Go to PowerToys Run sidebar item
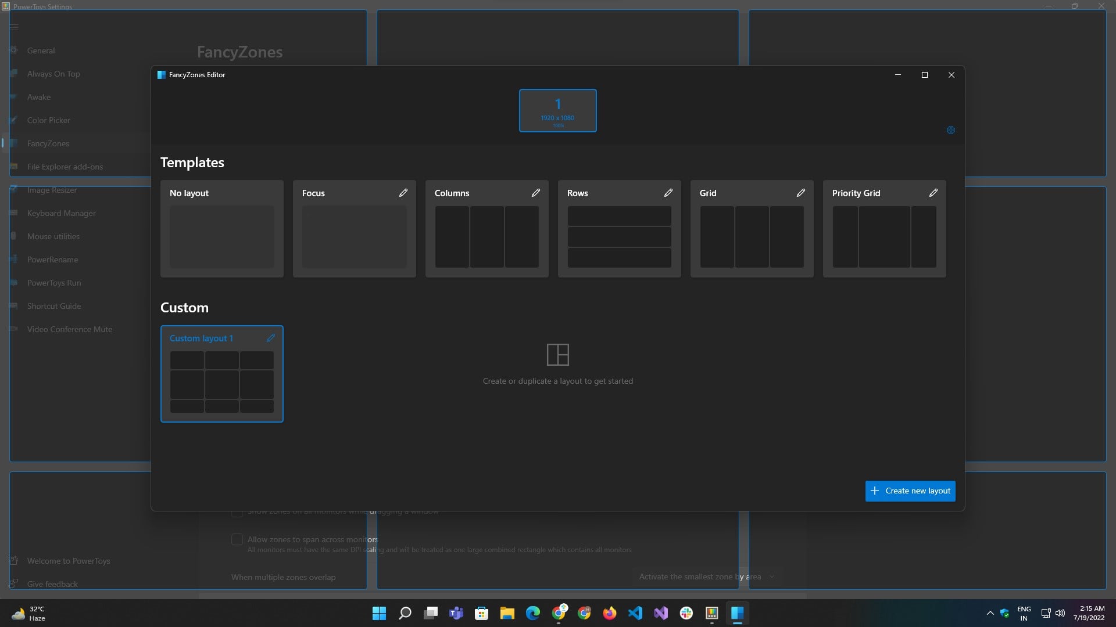This screenshot has height=627, width=1116. pos(54,283)
